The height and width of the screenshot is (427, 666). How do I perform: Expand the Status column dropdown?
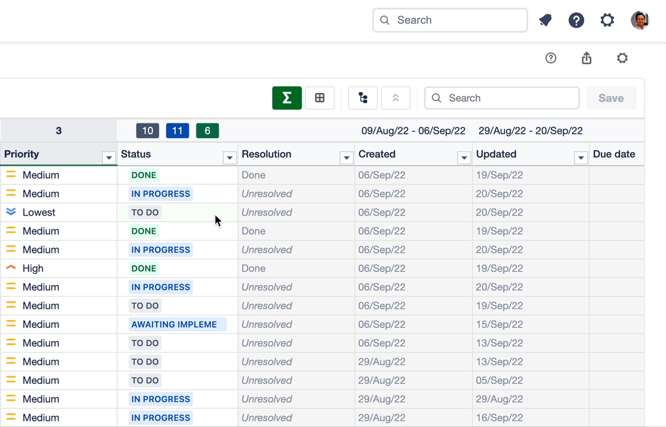(230, 157)
